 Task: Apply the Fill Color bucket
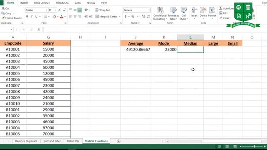coord(55,17)
